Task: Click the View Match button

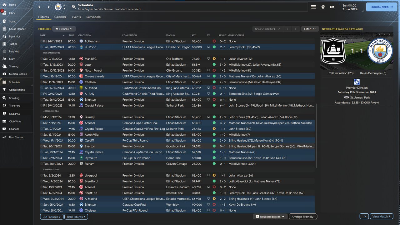Action: [382, 216]
